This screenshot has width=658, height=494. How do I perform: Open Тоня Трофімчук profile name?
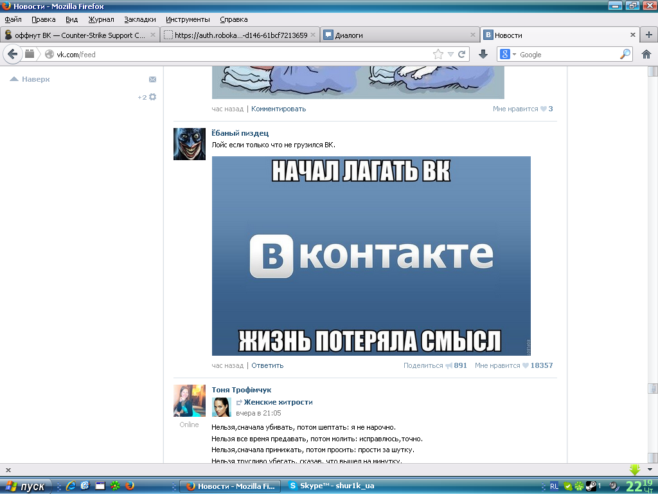point(242,390)
